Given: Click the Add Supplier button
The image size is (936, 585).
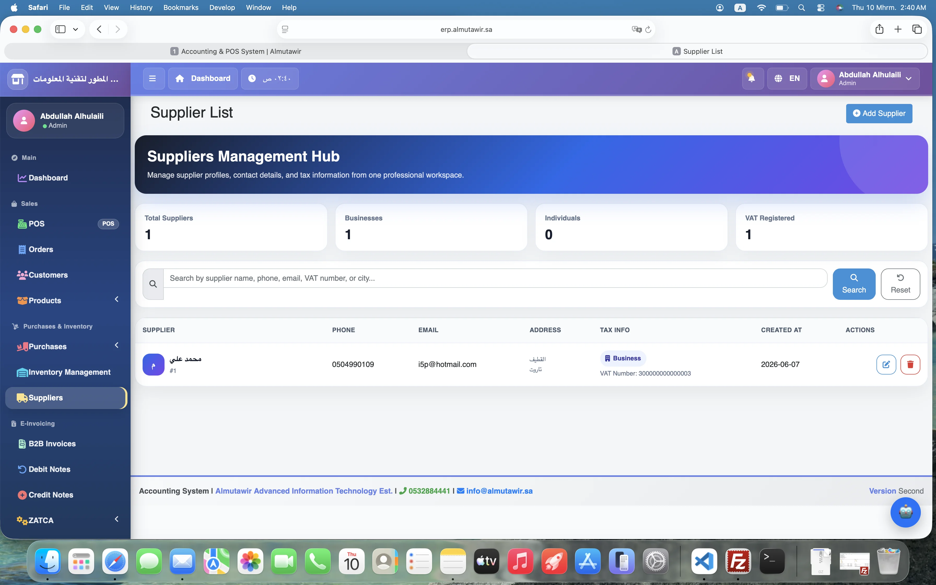Looking at the screenshot, I should tap(879, 113).
